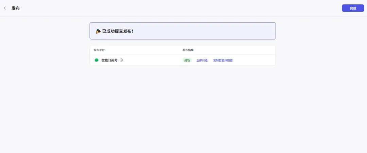Select the 微信订阅号 platform name
The width and height of the screenshot is (367, 153).
[109, 60]
